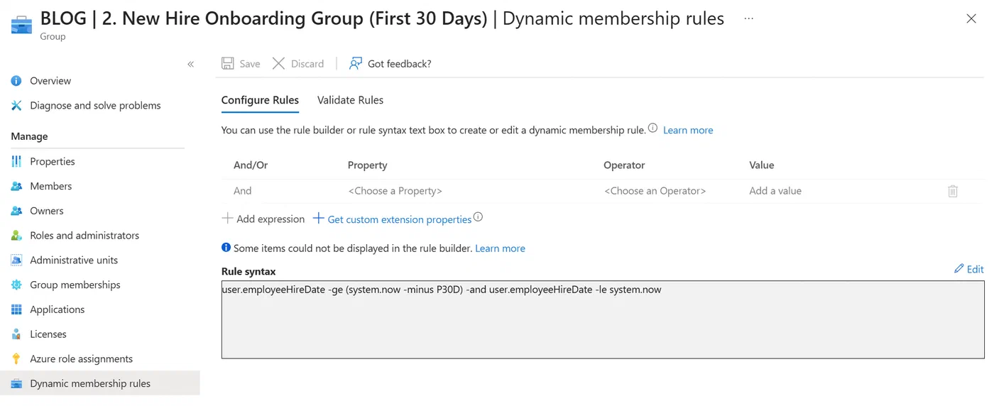
Task: Click Get custom extension properties link
Action: pyautogui.click(x=400, y=220)
